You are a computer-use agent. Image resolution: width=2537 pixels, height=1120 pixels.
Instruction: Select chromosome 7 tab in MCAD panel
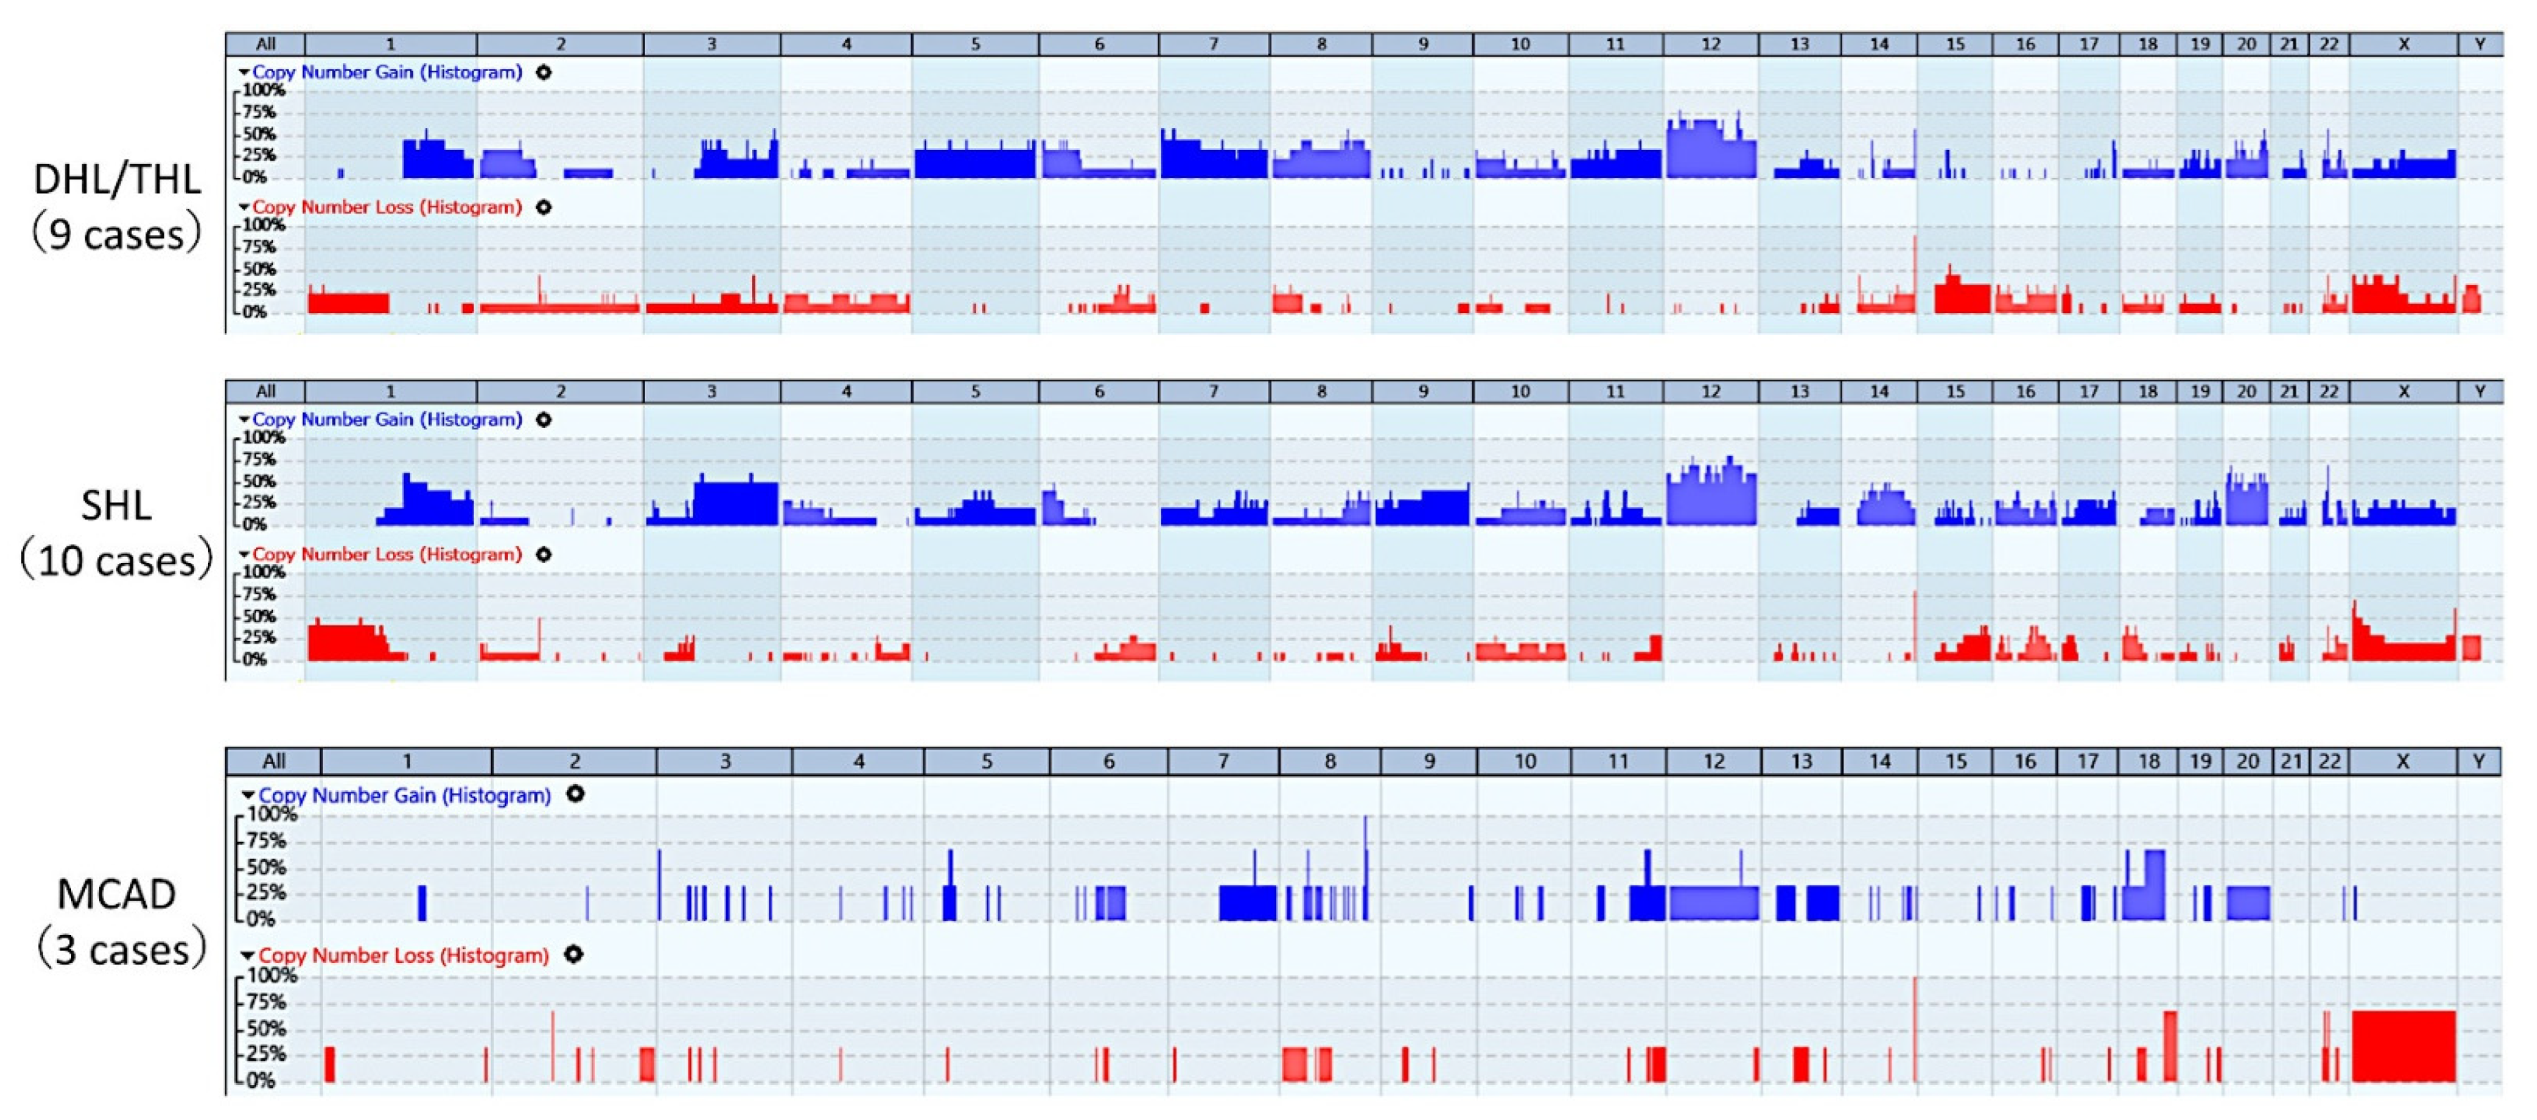click(x=1223, y=761)
